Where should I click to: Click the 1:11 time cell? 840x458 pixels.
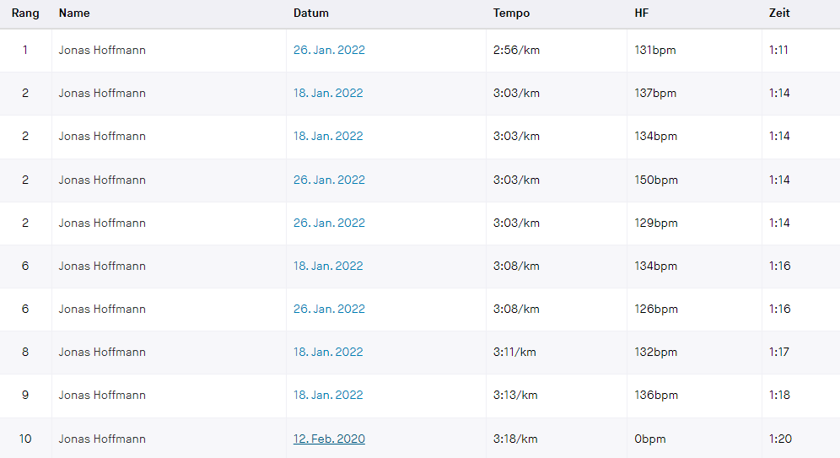(778, 50)
